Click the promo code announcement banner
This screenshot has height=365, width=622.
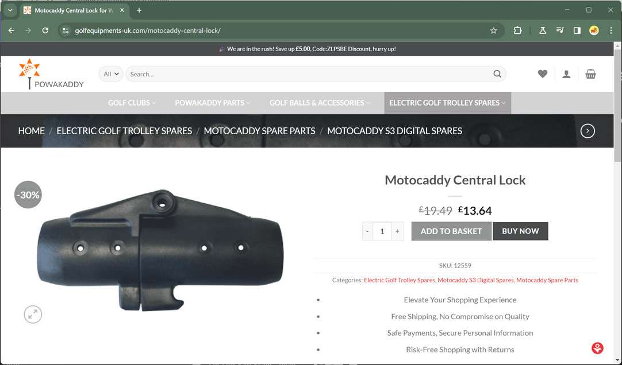(307, 49)
